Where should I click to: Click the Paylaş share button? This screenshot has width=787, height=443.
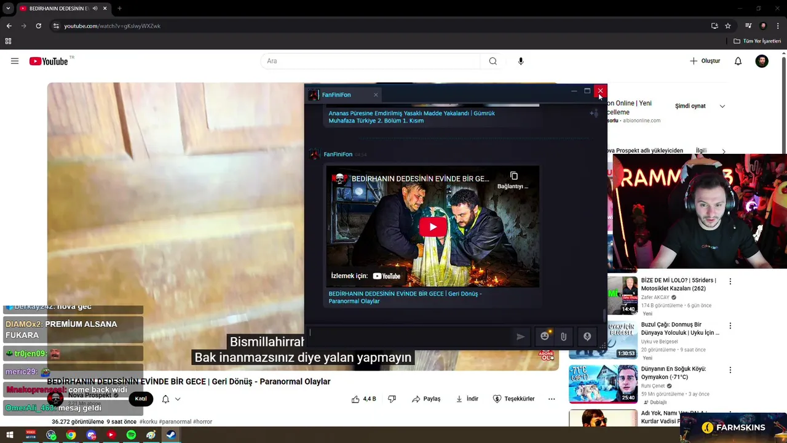point(426,399)
